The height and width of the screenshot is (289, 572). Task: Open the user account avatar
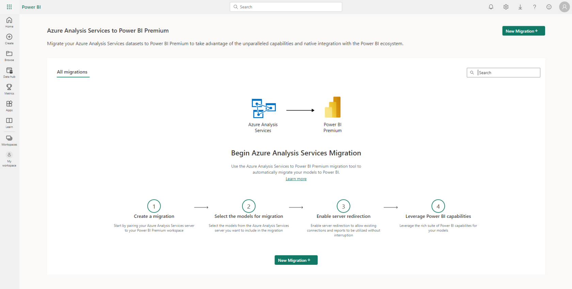[565, 7]
